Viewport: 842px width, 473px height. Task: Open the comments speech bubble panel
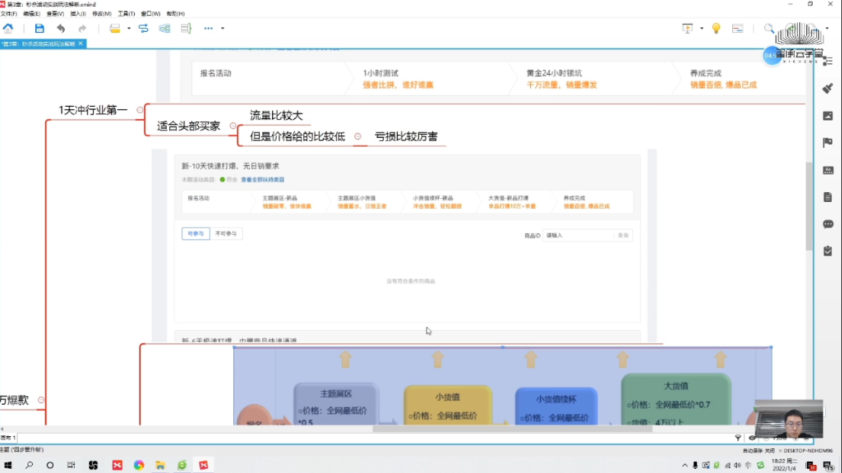tap(828, 224)
